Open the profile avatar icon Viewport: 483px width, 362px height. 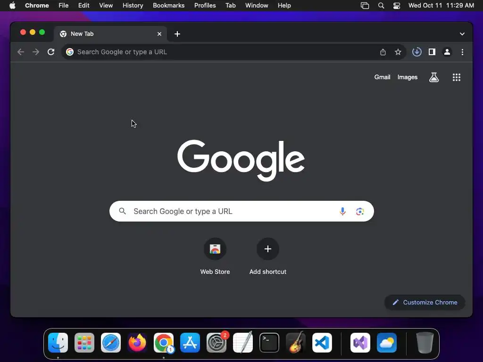coord(447,52)
